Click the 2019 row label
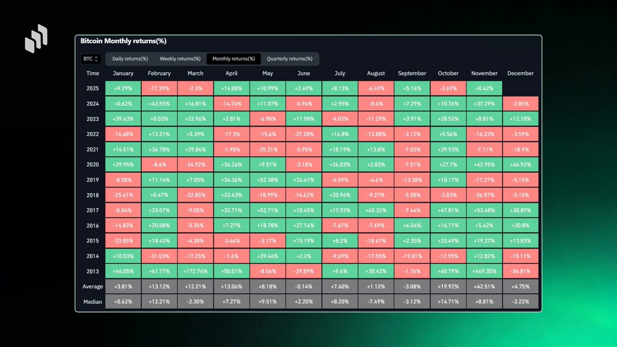This screenshot has width=617, height=347. tap(93, 179)
